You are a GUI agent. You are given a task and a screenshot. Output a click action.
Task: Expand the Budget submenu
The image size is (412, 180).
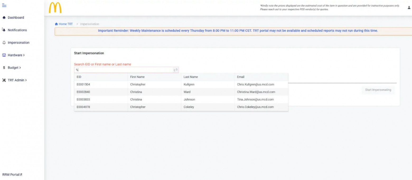point(14,68)
